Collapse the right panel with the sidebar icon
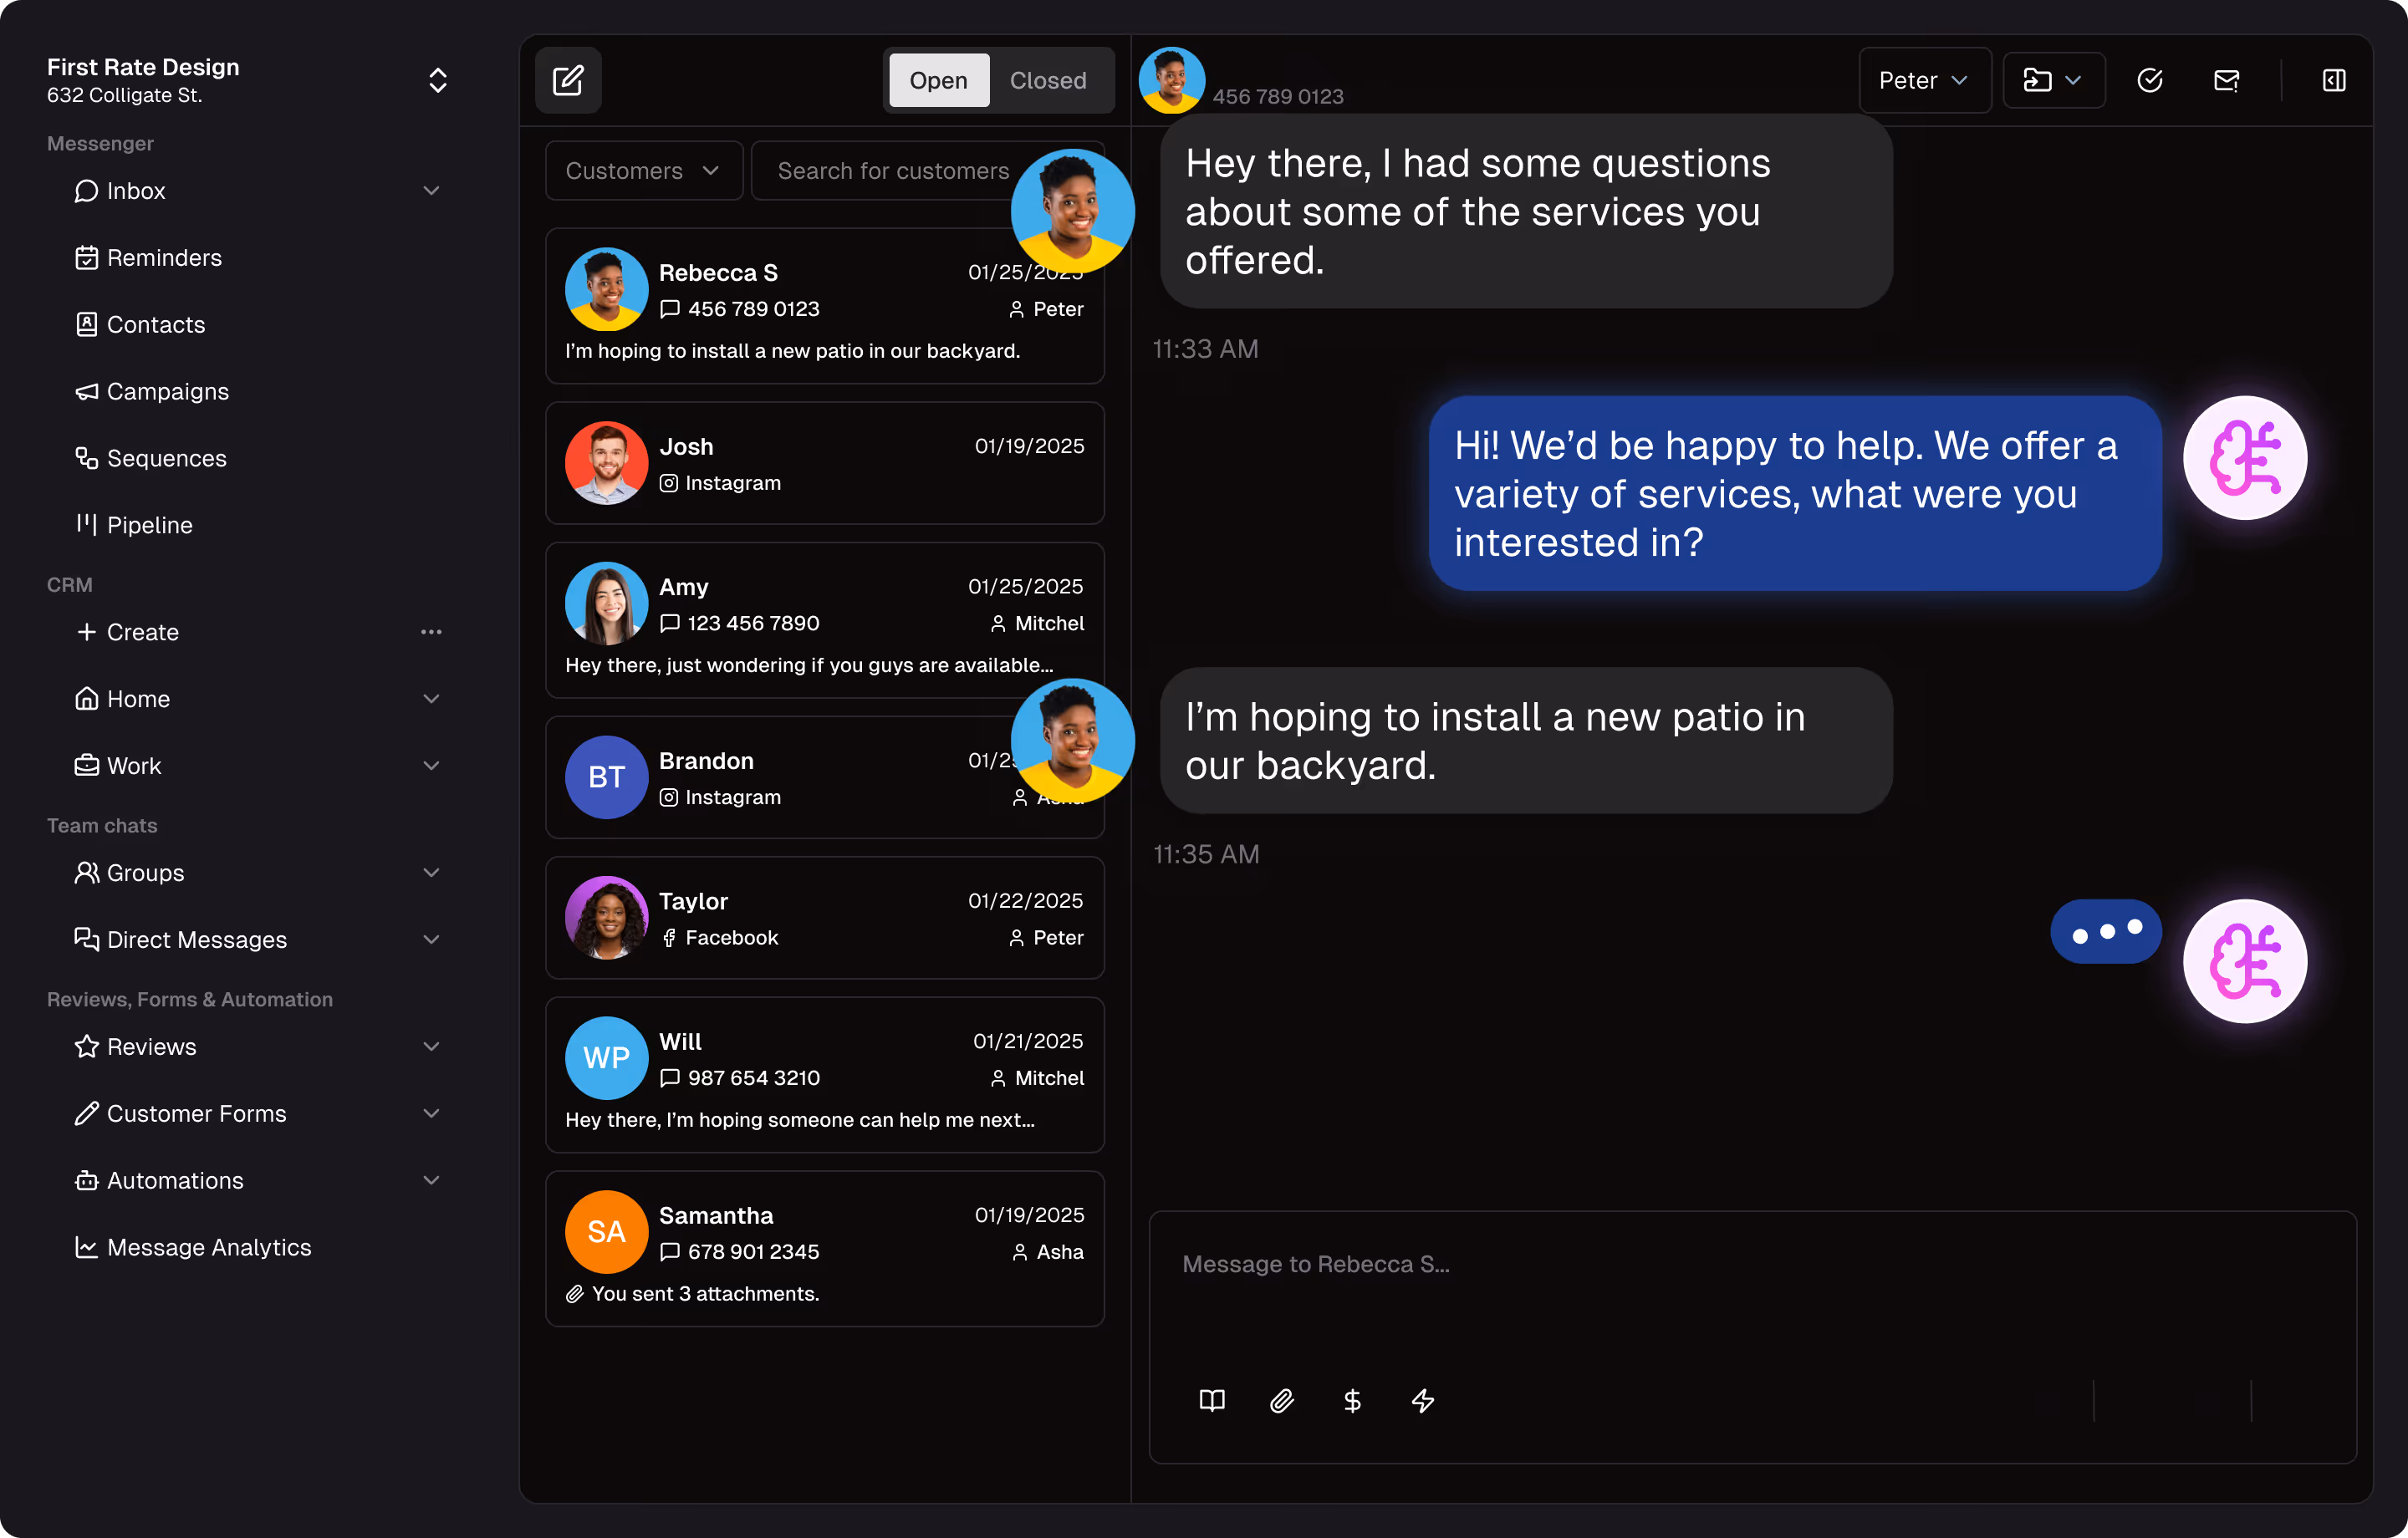Viewport: 2408px width, 1538px height. (2334, 80)
